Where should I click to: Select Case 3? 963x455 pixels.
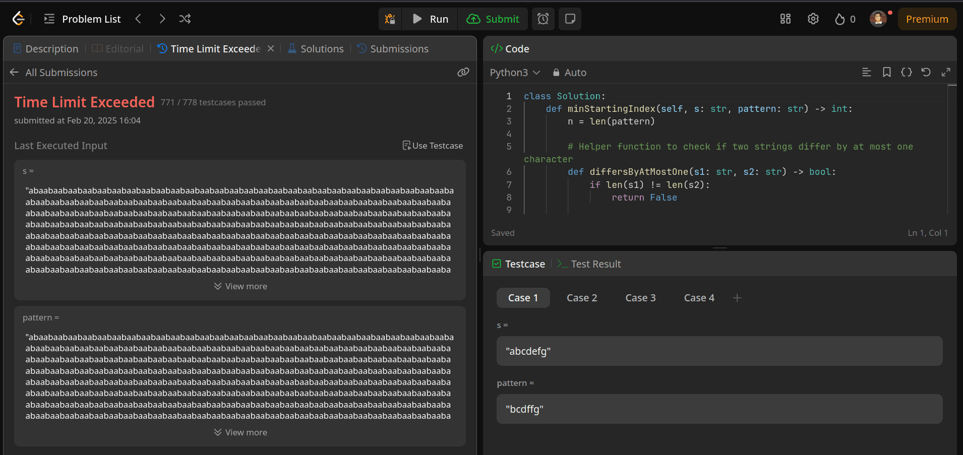coord(640,298)
